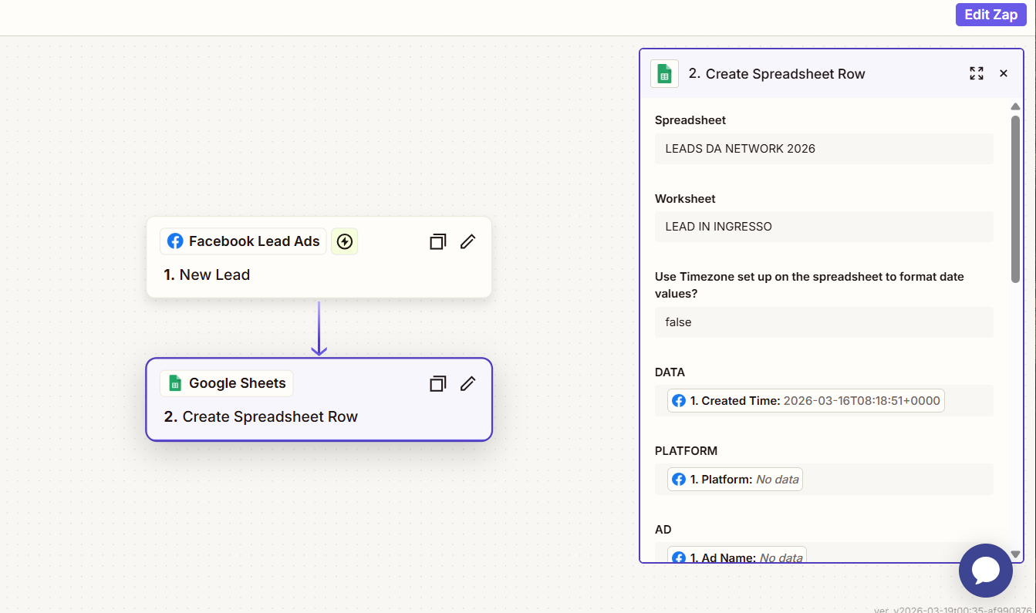
Task: Expand the step panel to fullscreen
Action: (x=977, y=73)
